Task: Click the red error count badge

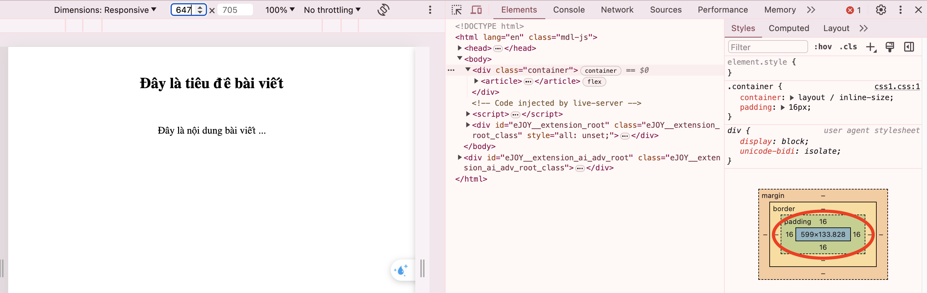Action: pos(854,10)
